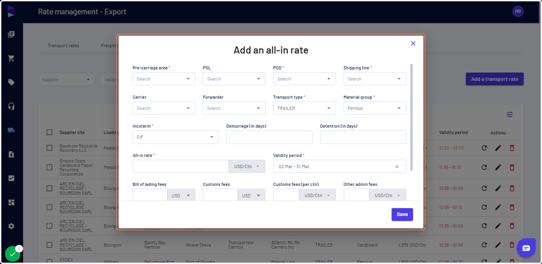Edit the Nhava Sheva cardboard rate row

click(x=498, y=245)
